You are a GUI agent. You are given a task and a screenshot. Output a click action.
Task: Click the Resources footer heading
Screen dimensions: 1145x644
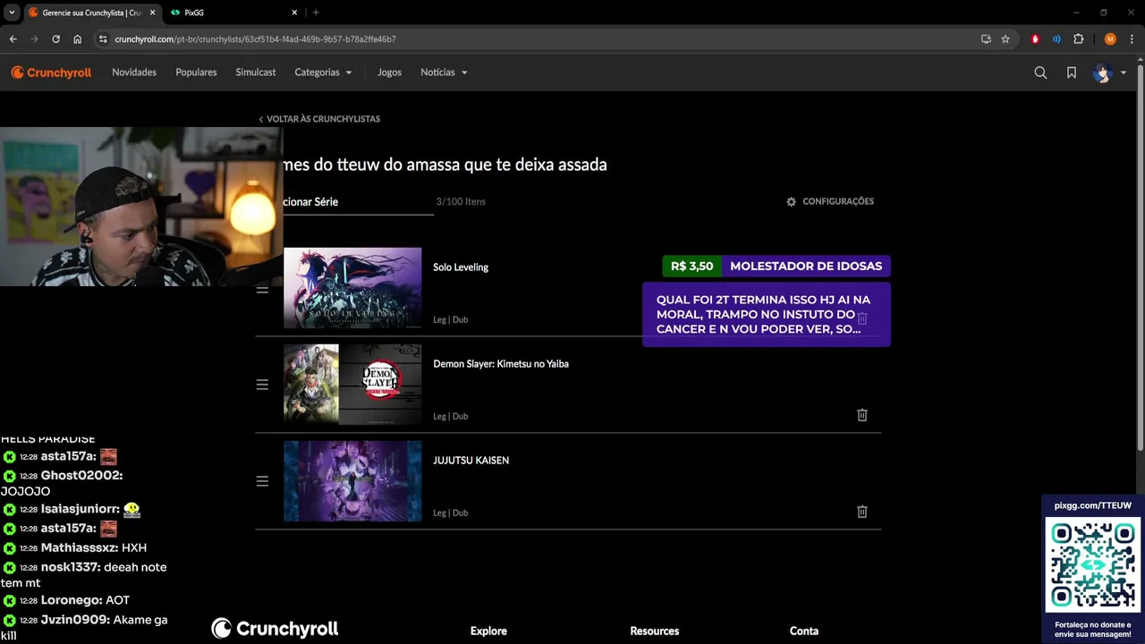(655, 631)
